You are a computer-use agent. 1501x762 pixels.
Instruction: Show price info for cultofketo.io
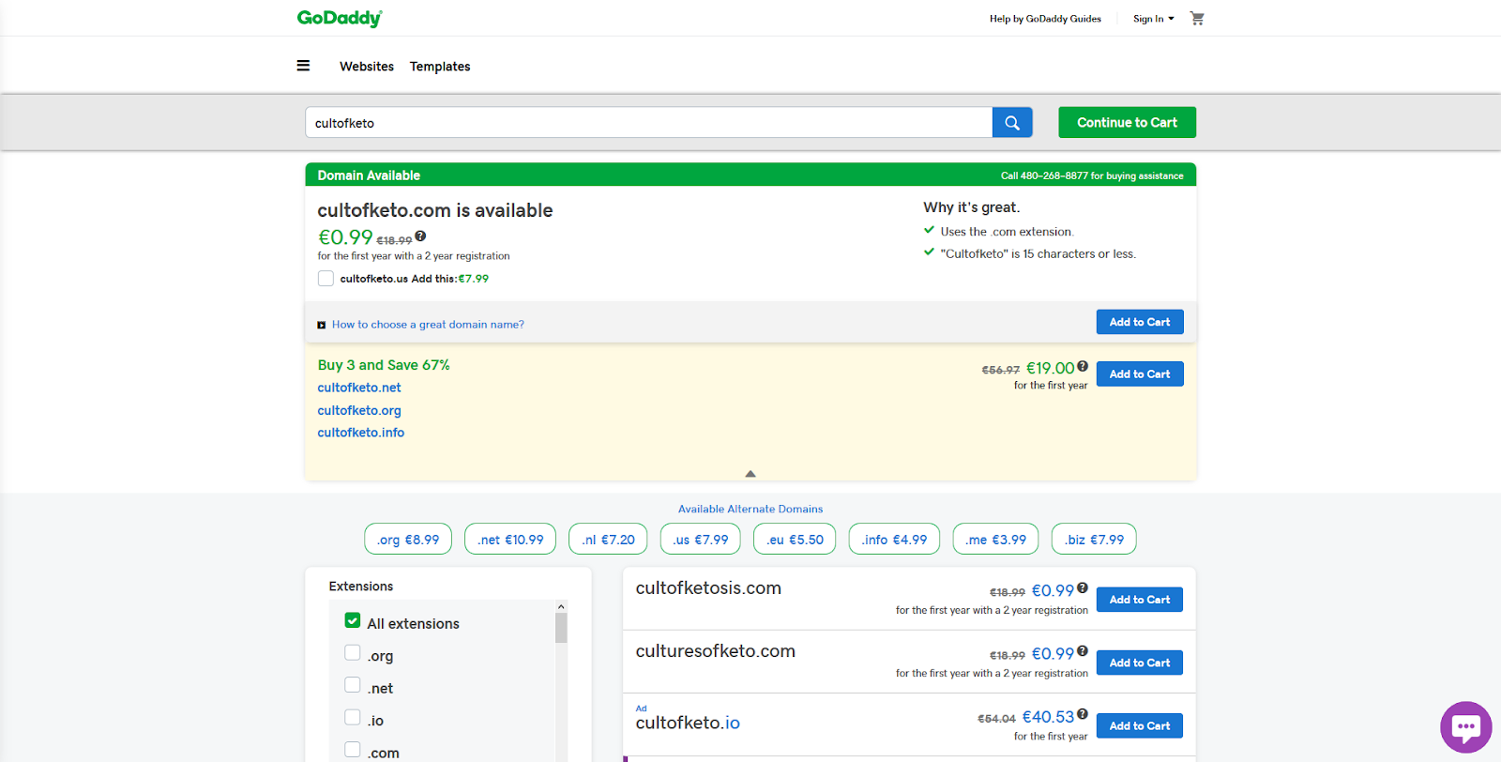[x=1083, y=714]
